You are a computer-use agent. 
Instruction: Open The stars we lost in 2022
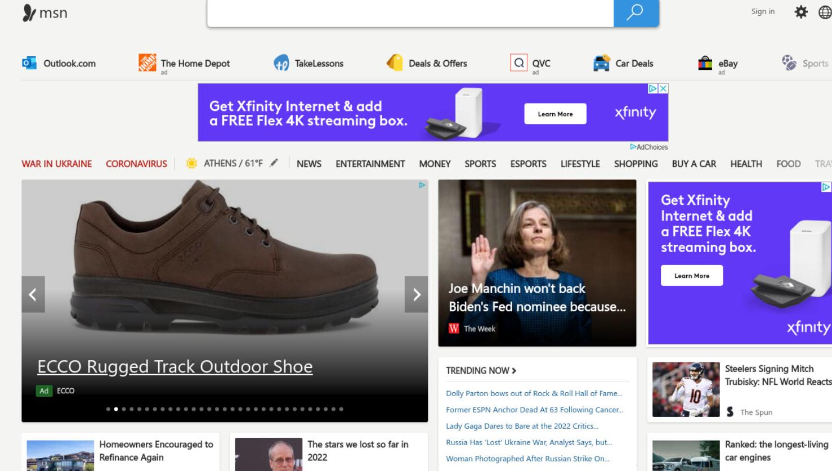point(358,451)
